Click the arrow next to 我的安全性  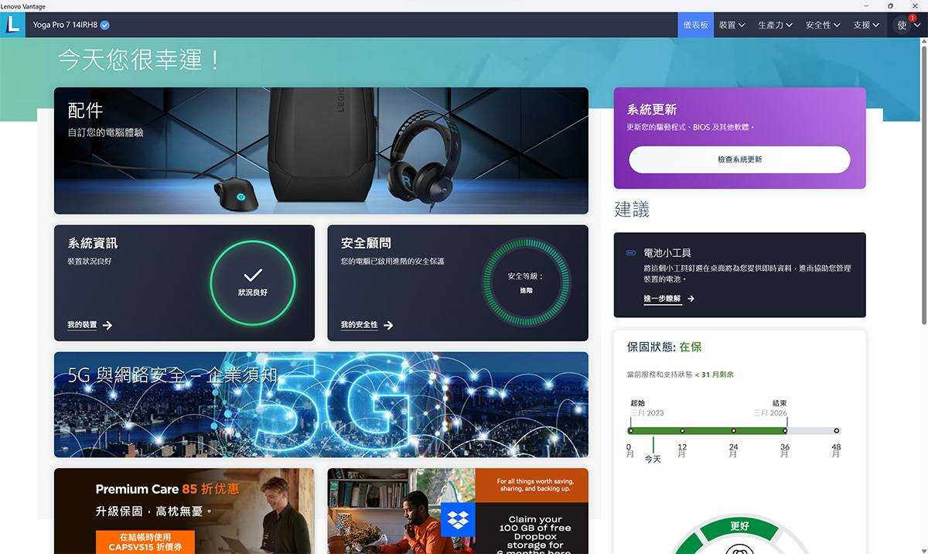[388, 325]
